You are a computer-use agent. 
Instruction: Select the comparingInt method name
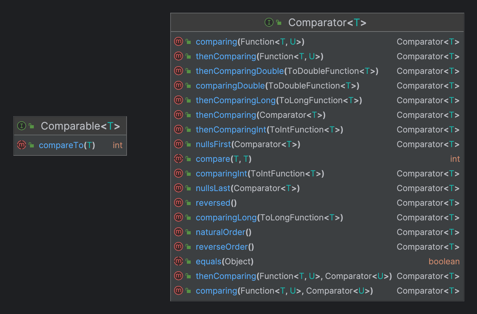point(221,174)
